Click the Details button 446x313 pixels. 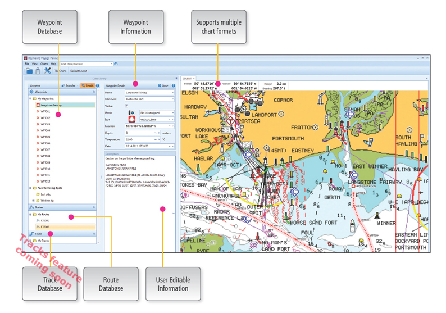point(88,85)
